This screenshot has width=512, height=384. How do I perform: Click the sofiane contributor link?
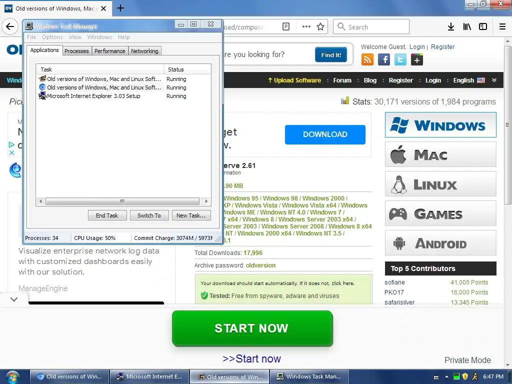click(x=394, y=282)
